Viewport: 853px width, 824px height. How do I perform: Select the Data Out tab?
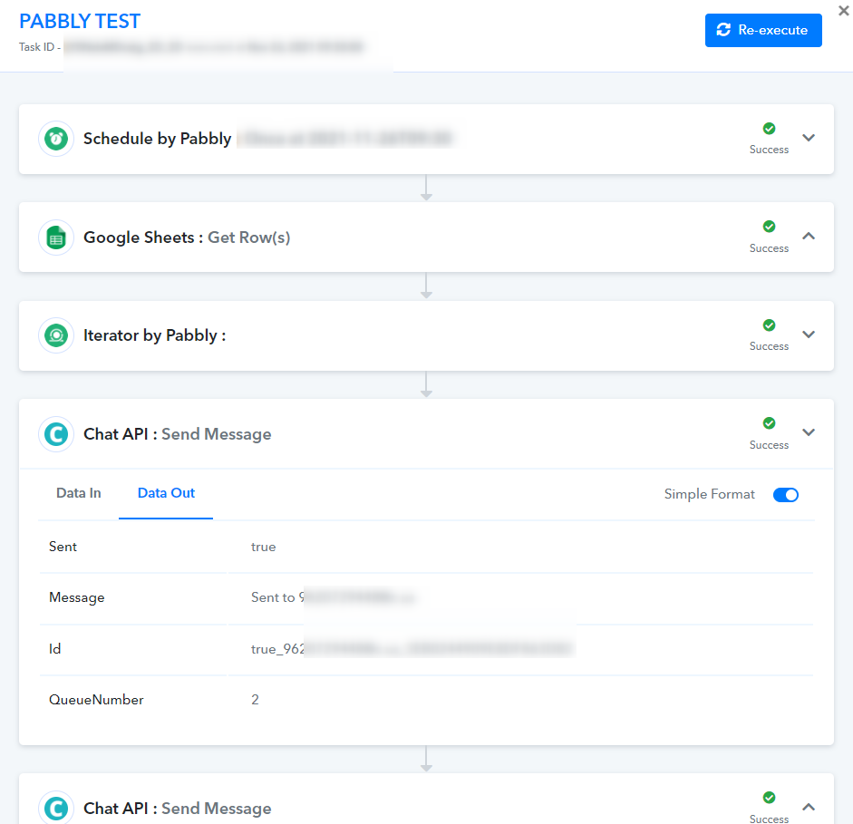(166, 493)
